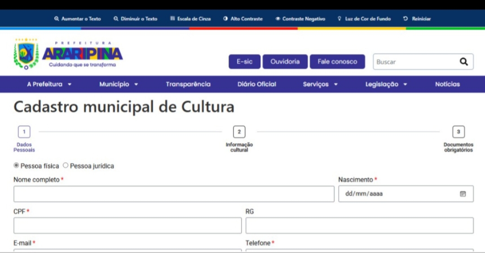Click the search magnifier icon
Viewport: 485px width, 253px height.
tap(463, 62)
